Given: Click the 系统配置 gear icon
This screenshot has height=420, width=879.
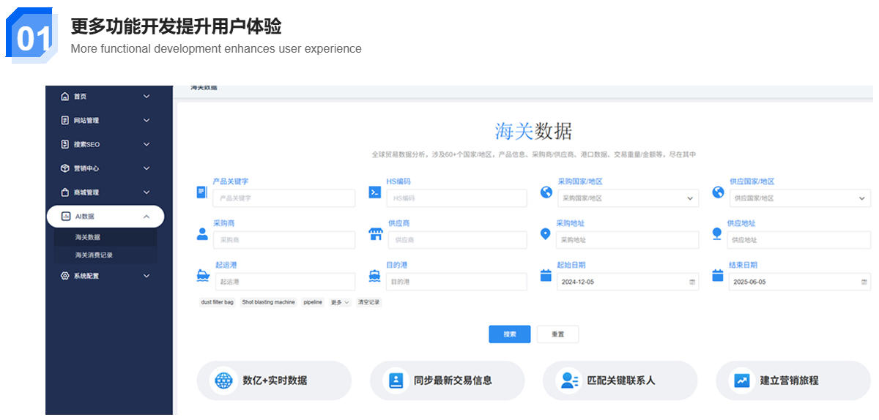Looking at the screenshot, I should point(65,276).
